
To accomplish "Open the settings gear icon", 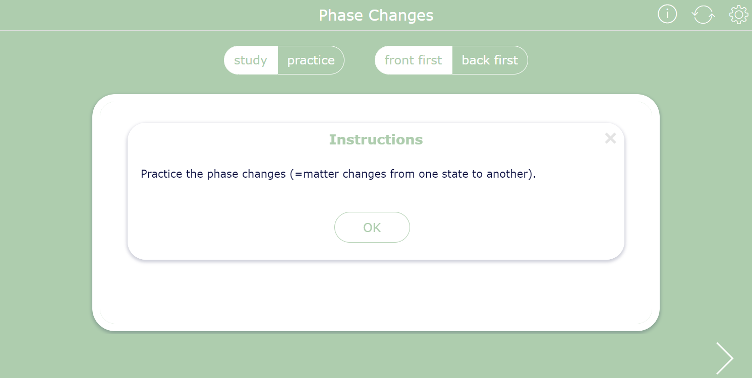I will [739, 15].
